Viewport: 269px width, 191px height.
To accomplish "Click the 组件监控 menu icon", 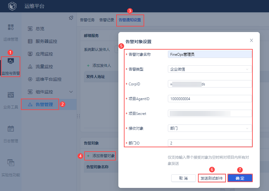I will click(30, 92).
